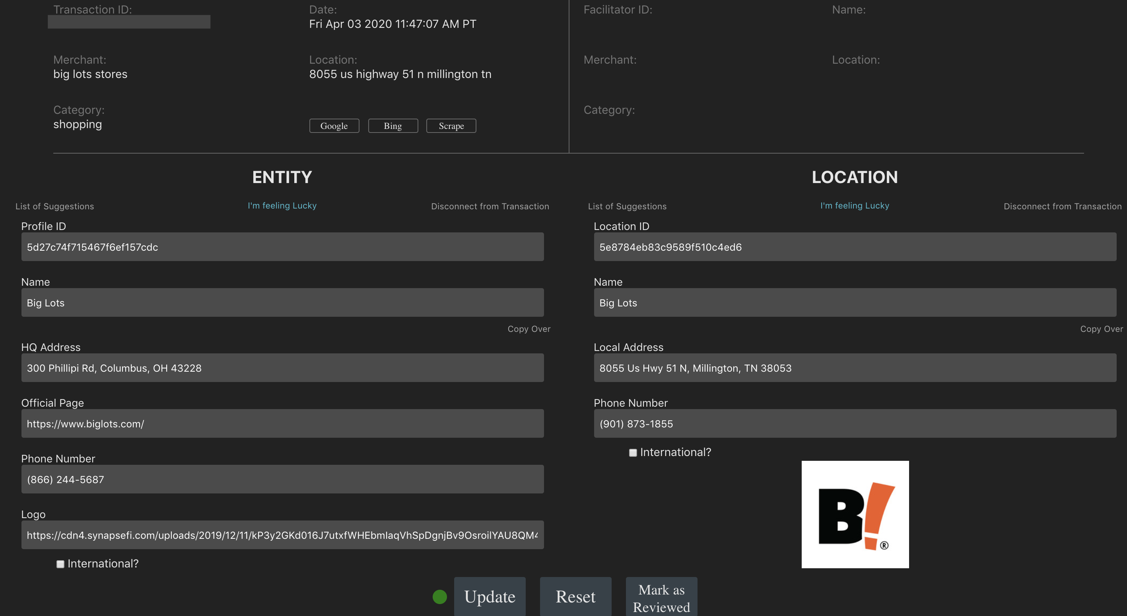This screenshot has height=616, width=1127.
Task: Click the Reset button
Action: point(575,597)
